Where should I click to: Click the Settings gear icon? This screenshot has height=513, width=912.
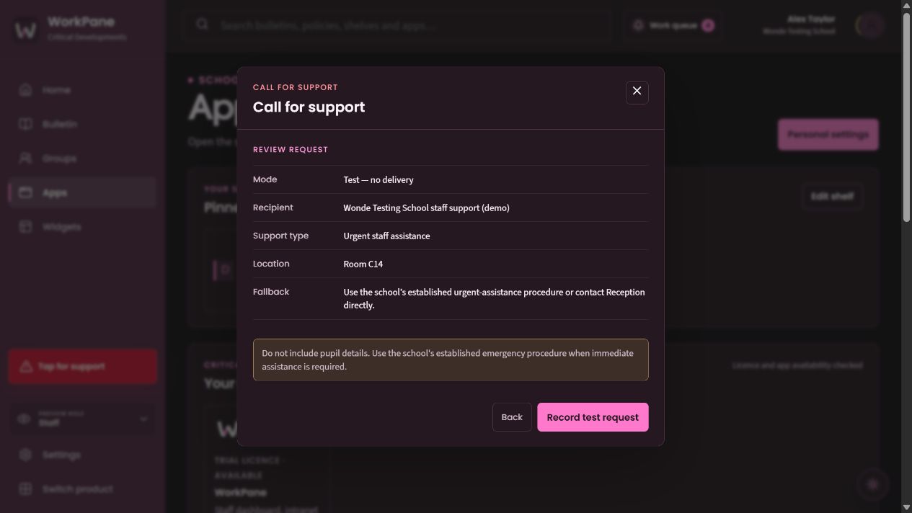point(25,455)
